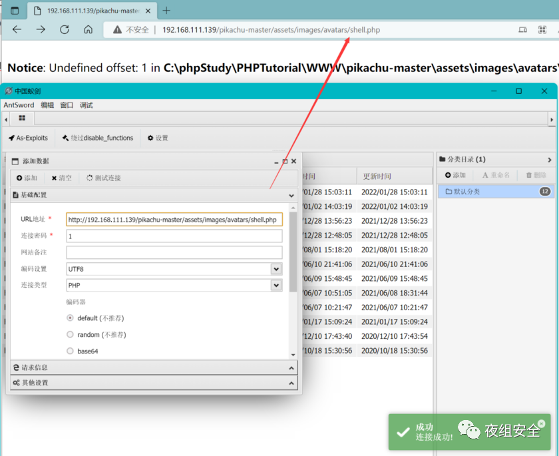
Task: Click the URL地址 input field
Action: coord(174,220)
